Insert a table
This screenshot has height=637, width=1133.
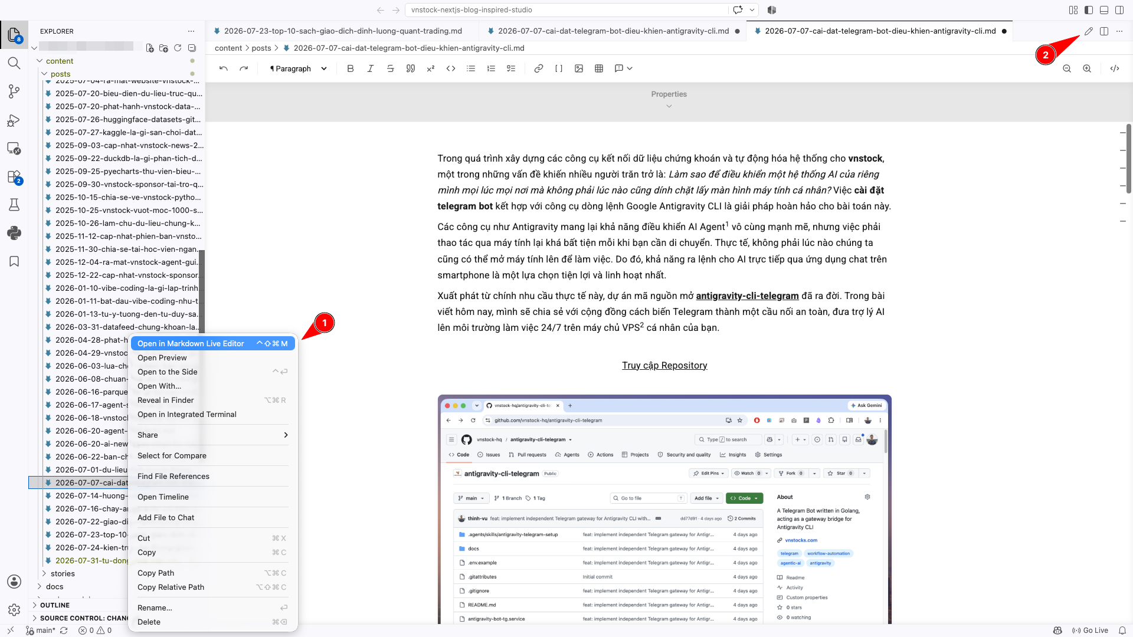[599, 68]
